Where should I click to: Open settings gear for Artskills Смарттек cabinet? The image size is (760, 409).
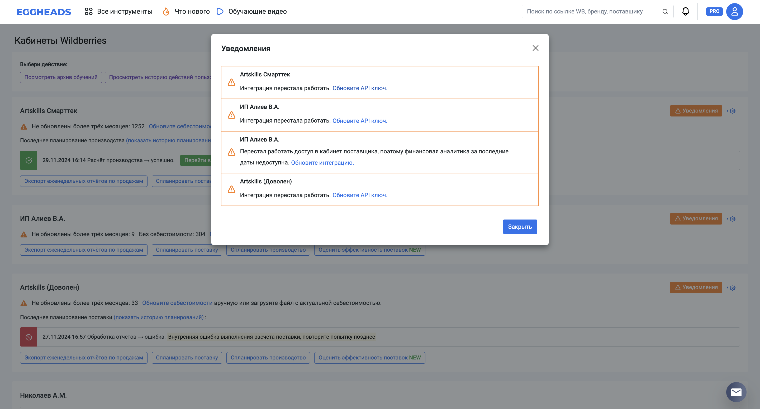click(x=732, y=111)
